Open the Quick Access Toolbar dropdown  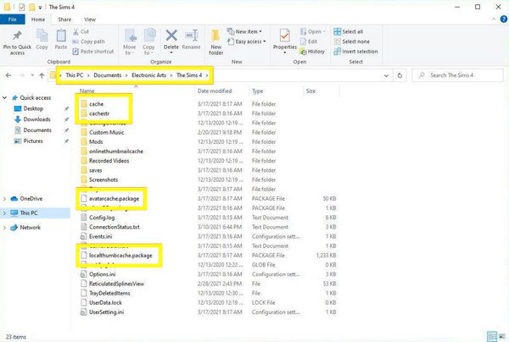40,7
